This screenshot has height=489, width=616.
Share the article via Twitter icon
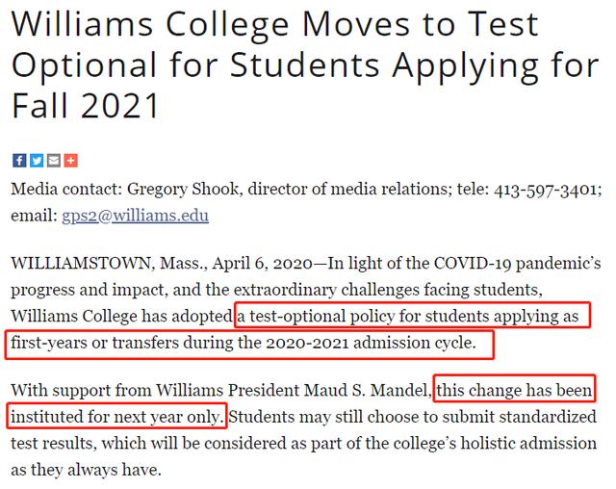point(37,160)
